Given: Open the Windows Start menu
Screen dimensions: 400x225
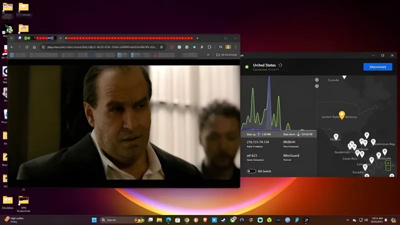Looking at the screenshot, I should (94, 220).
